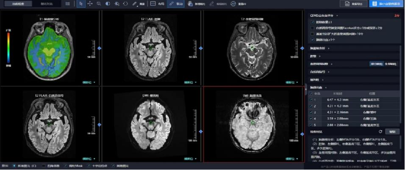
Task: Activate the magnifier zoom tool
Action: coord(99,3)
